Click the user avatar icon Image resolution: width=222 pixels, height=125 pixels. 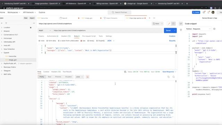pyautogui.click(x=213, y=12)
